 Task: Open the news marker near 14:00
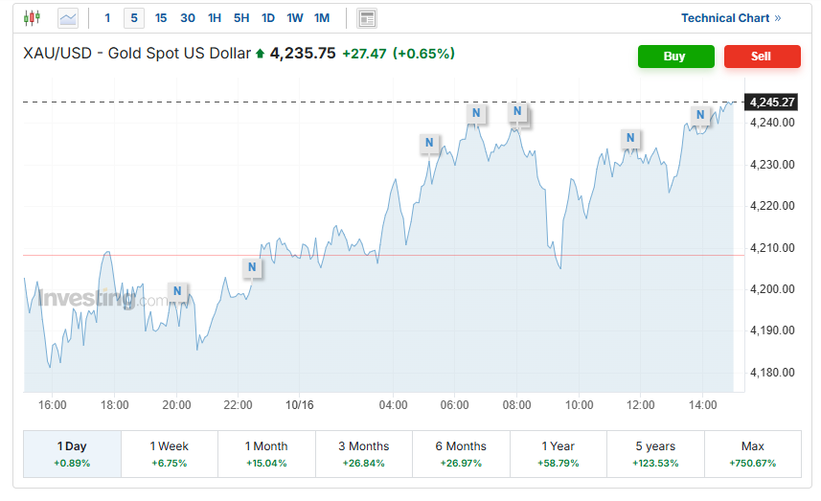(700, 116)
